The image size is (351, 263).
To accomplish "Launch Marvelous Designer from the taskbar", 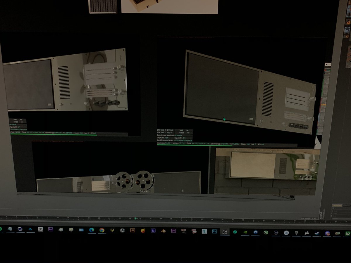I will click(112, 230).
